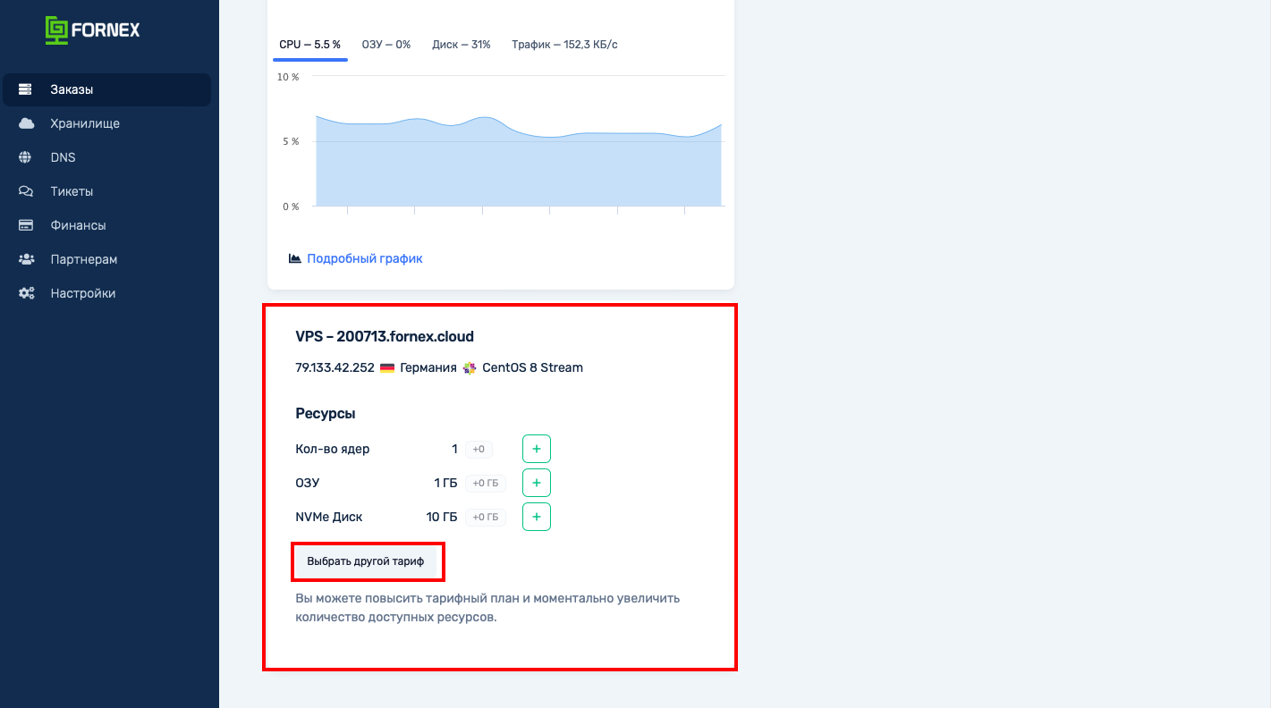
Task: Click the Германия country label
Action: 428,367
